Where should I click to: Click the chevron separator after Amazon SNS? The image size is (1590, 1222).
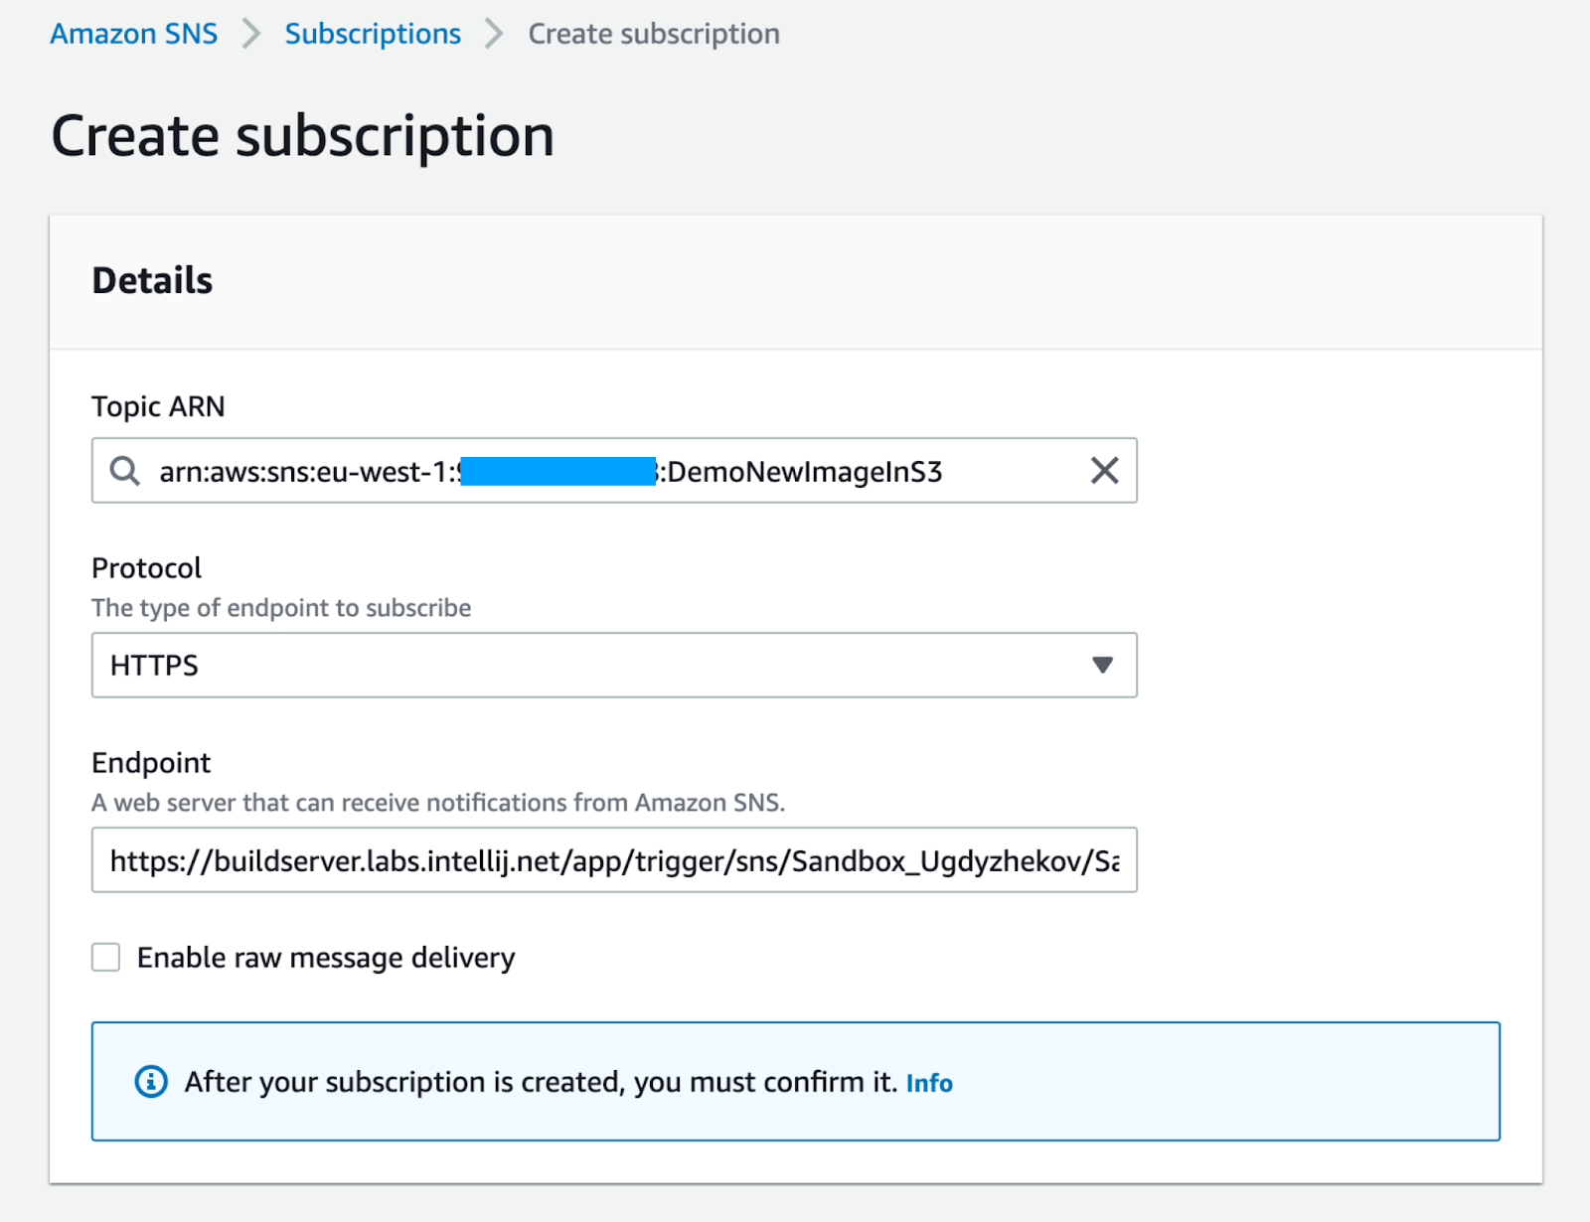click(251, 34)
